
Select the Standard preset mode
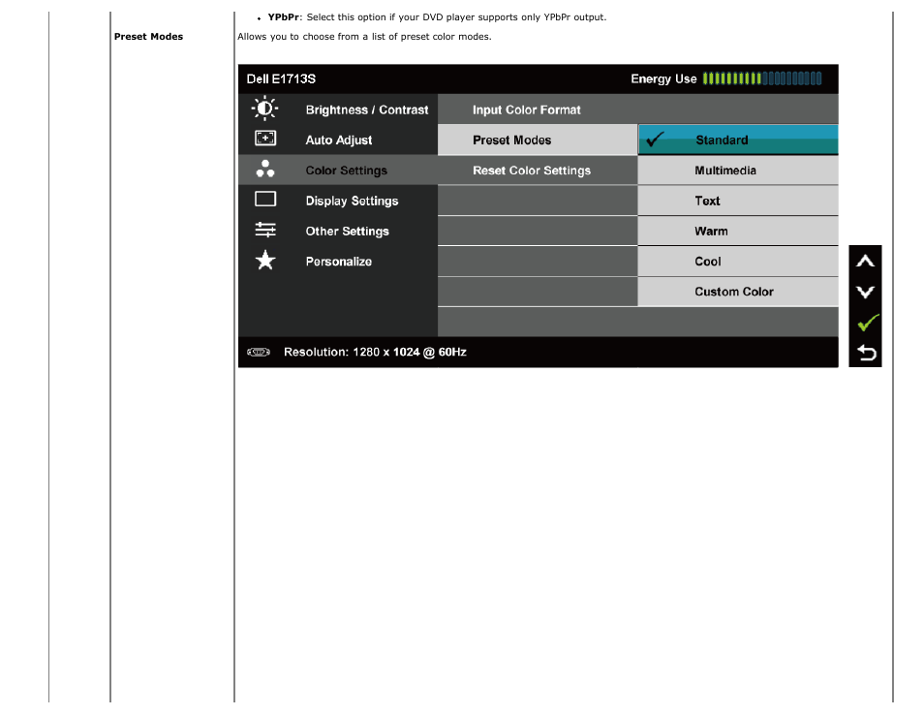pos(737,140)
